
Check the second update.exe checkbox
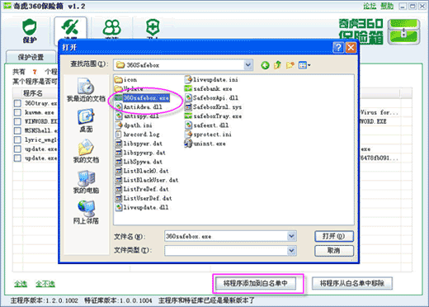tap(17, 158)
